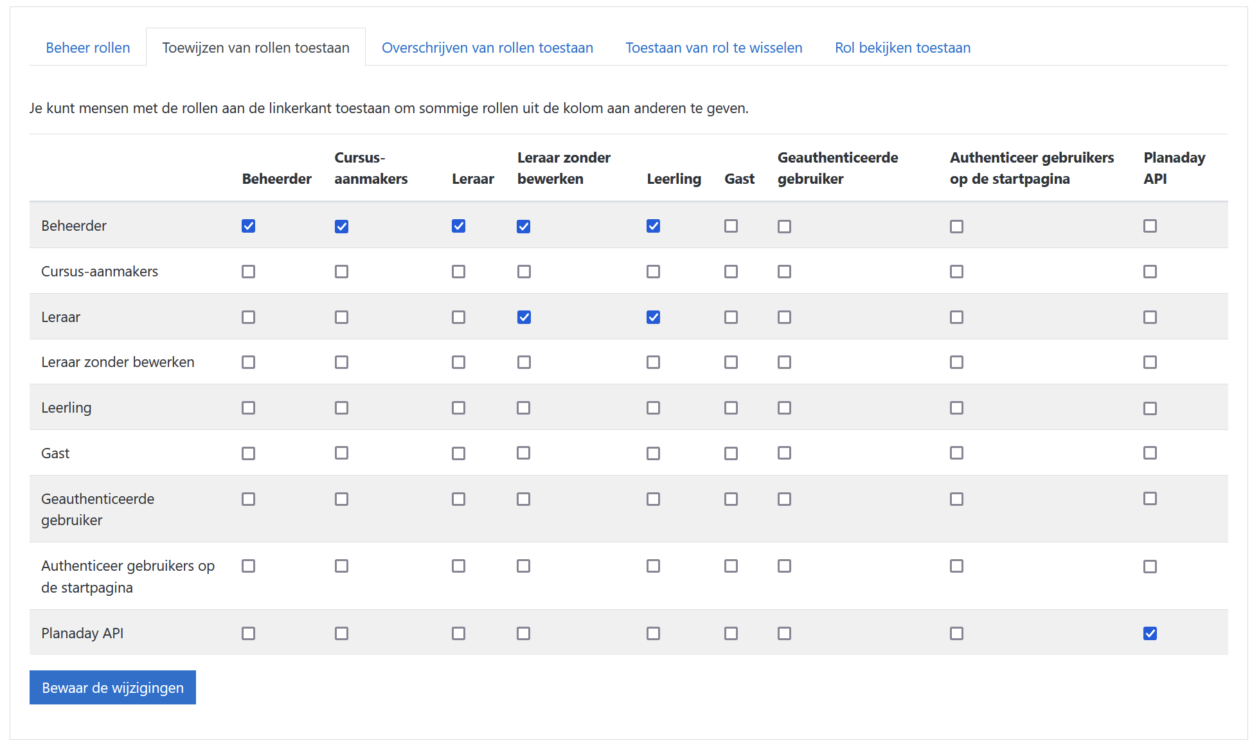
Task: Tick Planaday API row Beheerder column checkbox
Action: (x=248, y=633)
